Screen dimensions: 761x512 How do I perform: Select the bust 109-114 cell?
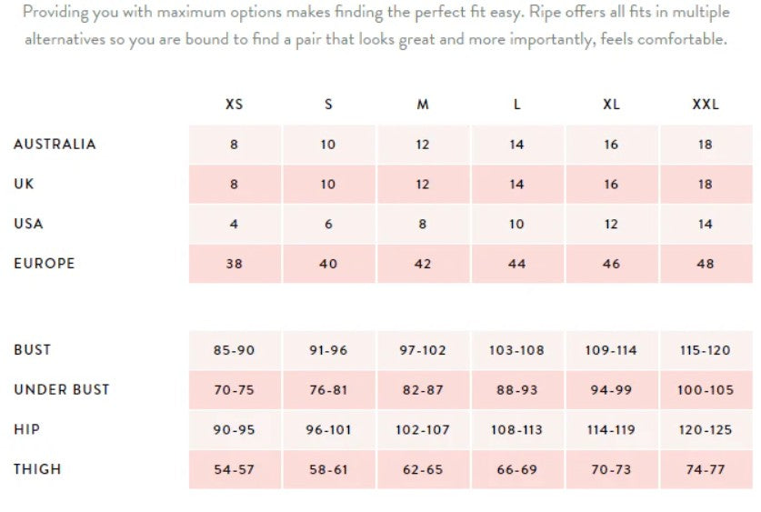pyautogui.click(x=611, y=350)
